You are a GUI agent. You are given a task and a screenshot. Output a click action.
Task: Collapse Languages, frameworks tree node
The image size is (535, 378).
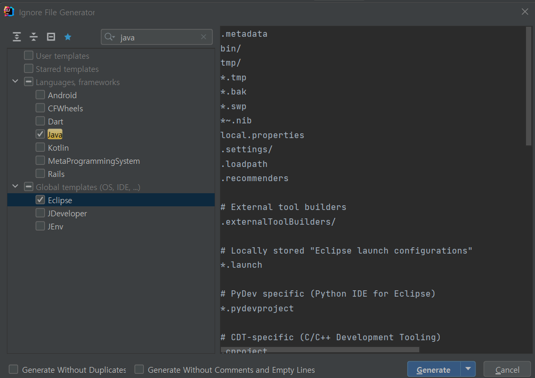coord(15,81)
